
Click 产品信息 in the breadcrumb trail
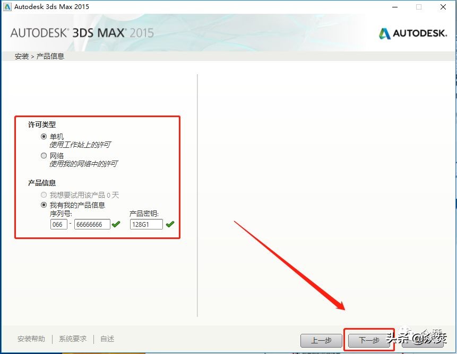50,56
